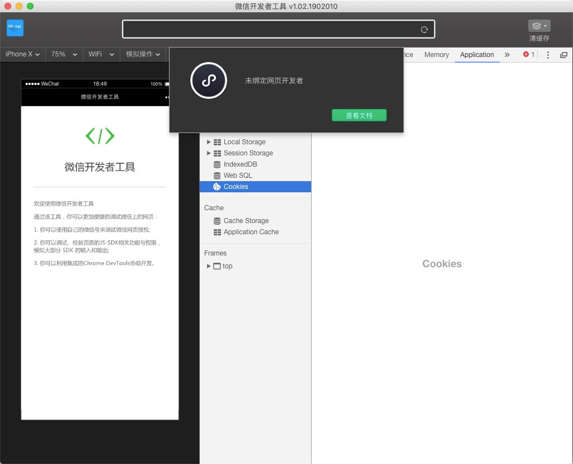This screenshot has height=464, width=573.
Task: Open the 75% zoom level dropdown
Action: click(x=64, y=54)
